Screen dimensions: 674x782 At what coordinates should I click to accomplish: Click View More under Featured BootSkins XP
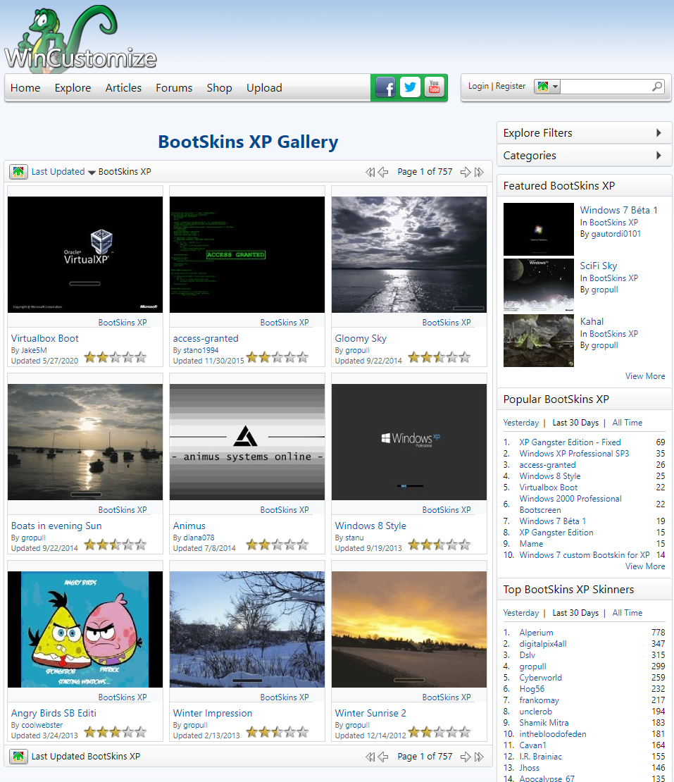645,376
